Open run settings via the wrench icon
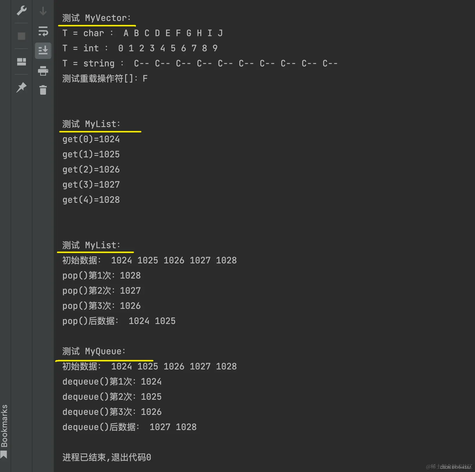The image size is (475, 472). point(22,10)
